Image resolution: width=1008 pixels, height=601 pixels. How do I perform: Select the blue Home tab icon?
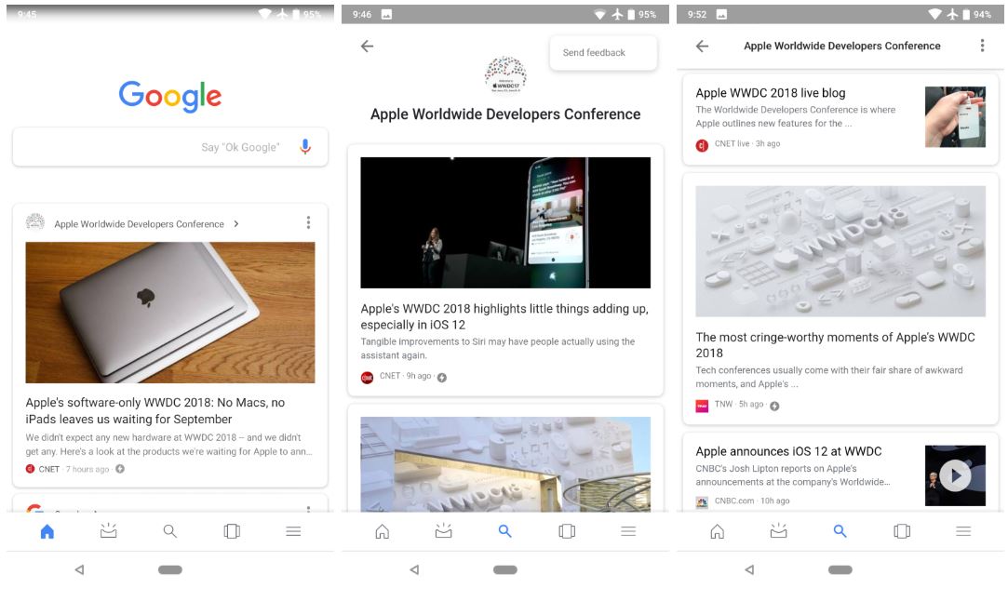pos(47,531)
